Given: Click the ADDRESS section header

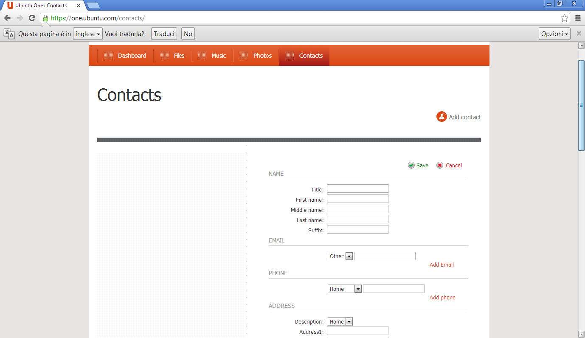Looking at the screenshot, I should click(x=281, y=306).
